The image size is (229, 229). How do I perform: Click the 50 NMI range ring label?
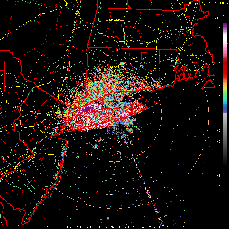pos(114,67)
